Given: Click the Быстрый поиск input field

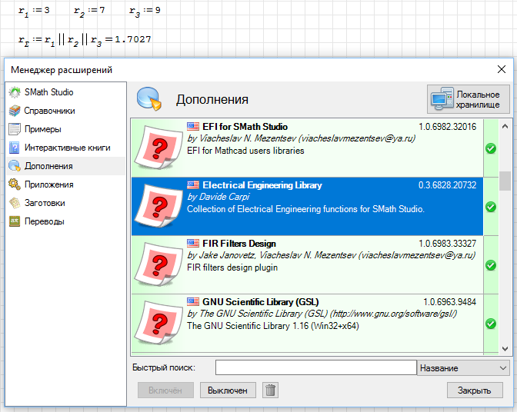Looking at the screenshot, I should coord(315,368).
